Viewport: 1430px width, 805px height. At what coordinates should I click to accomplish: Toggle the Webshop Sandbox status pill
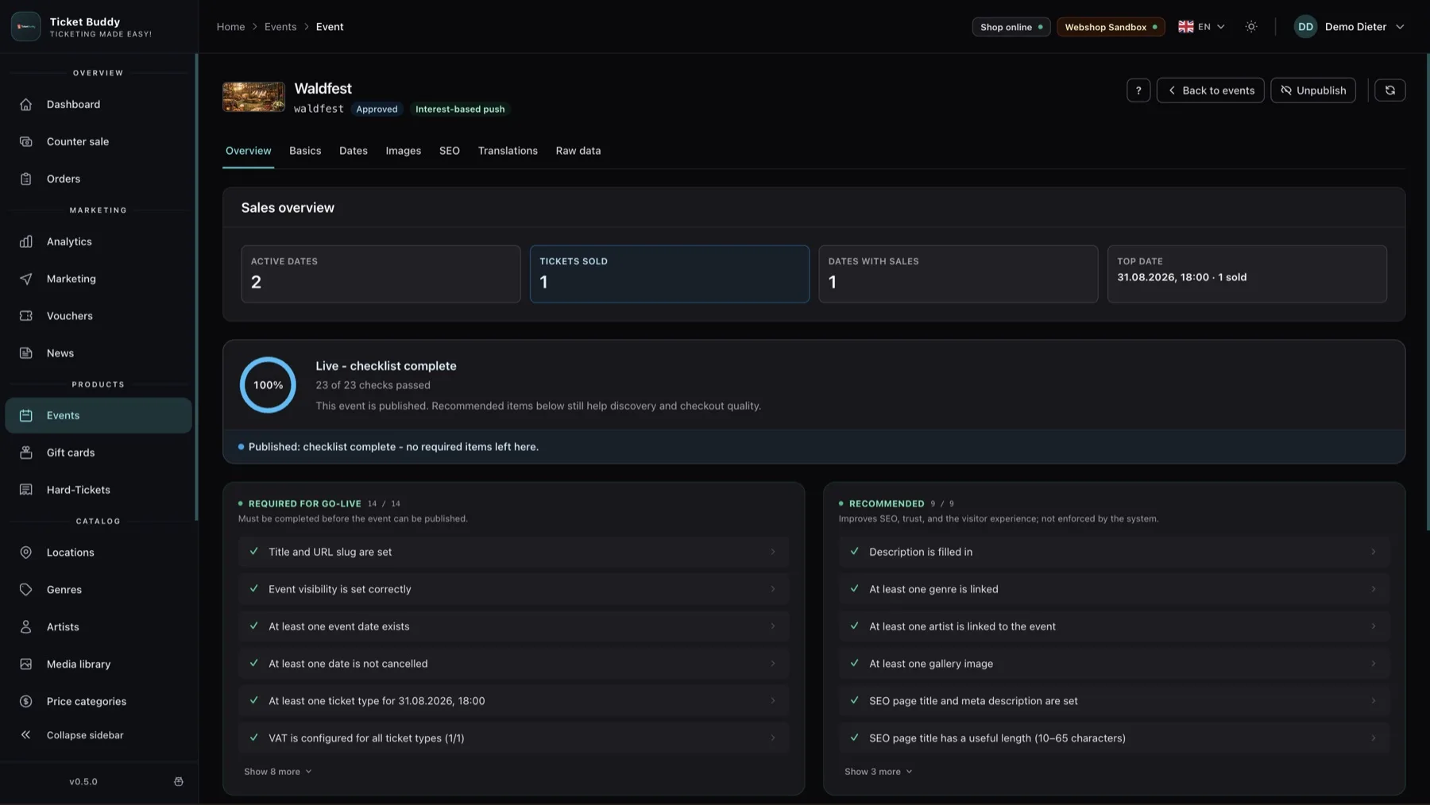(1111, 27)
